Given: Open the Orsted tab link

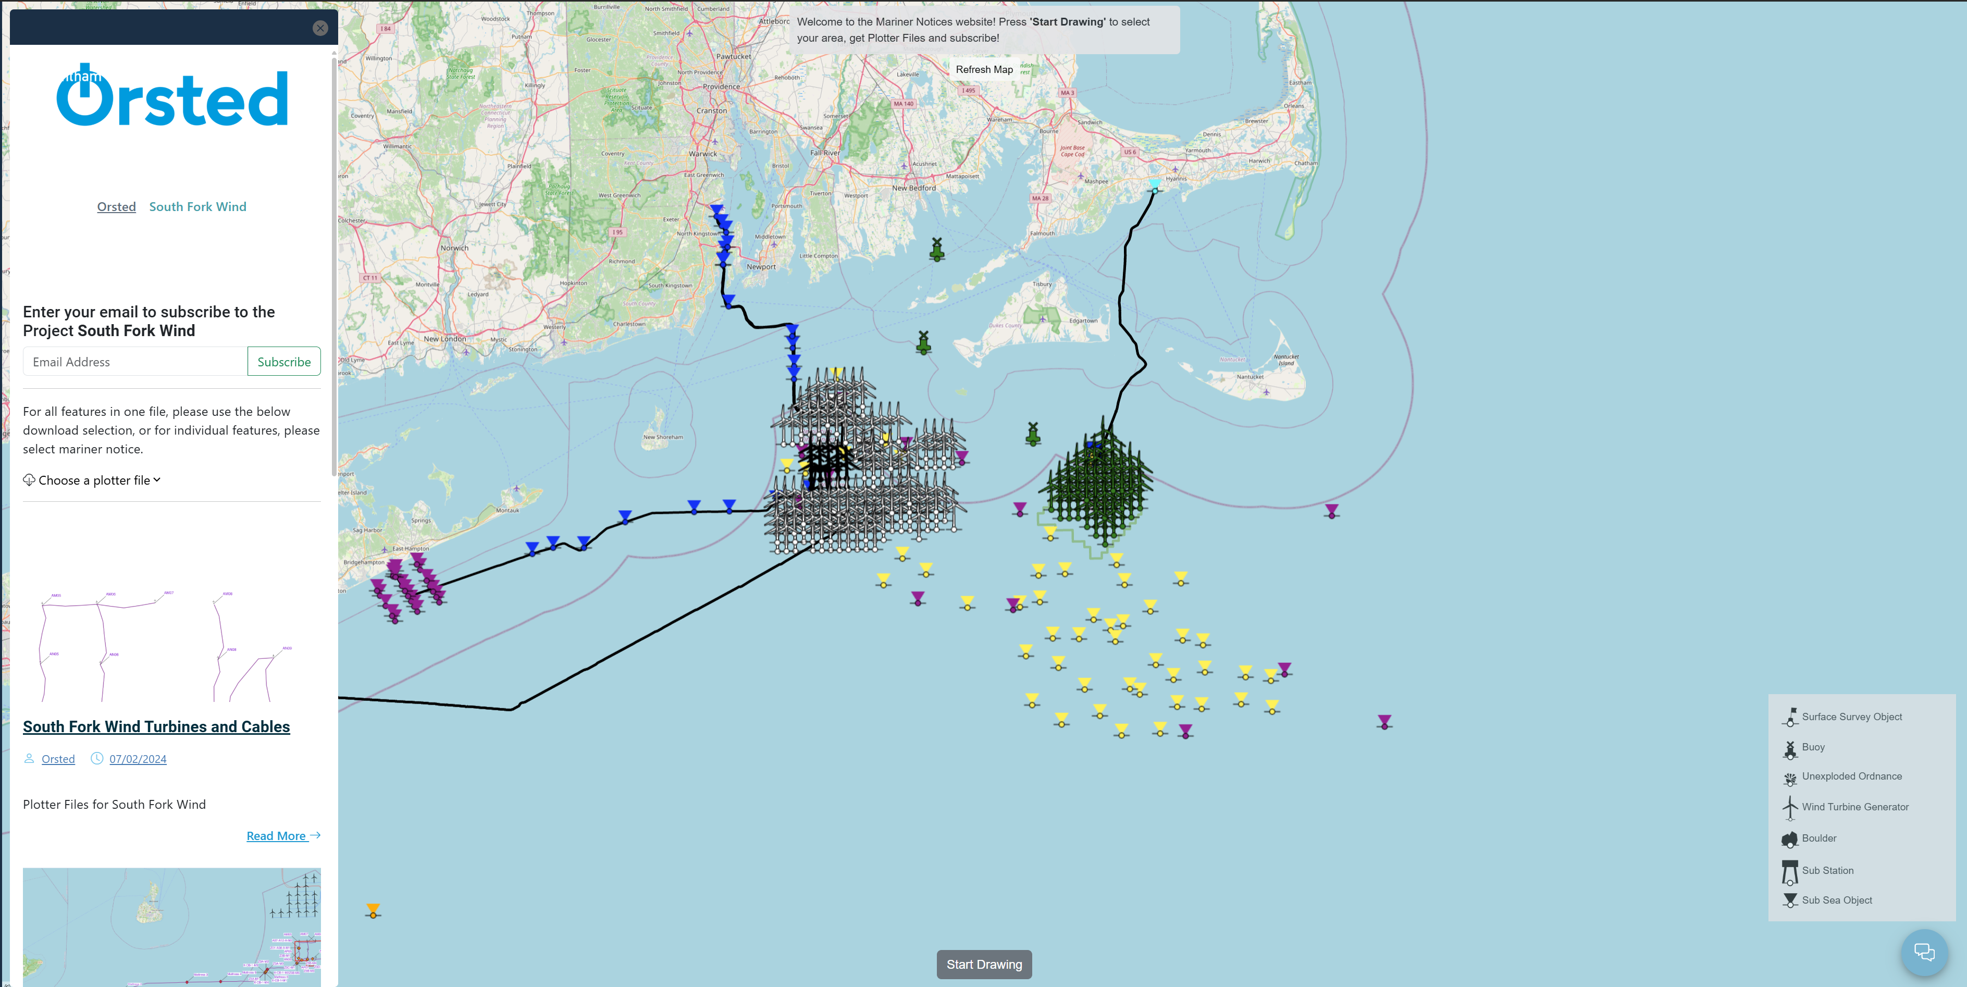Looking at the screenshot, I should tap(116, 207).
